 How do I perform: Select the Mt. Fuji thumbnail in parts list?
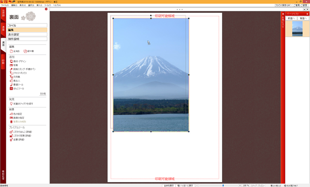pos(297,29)
